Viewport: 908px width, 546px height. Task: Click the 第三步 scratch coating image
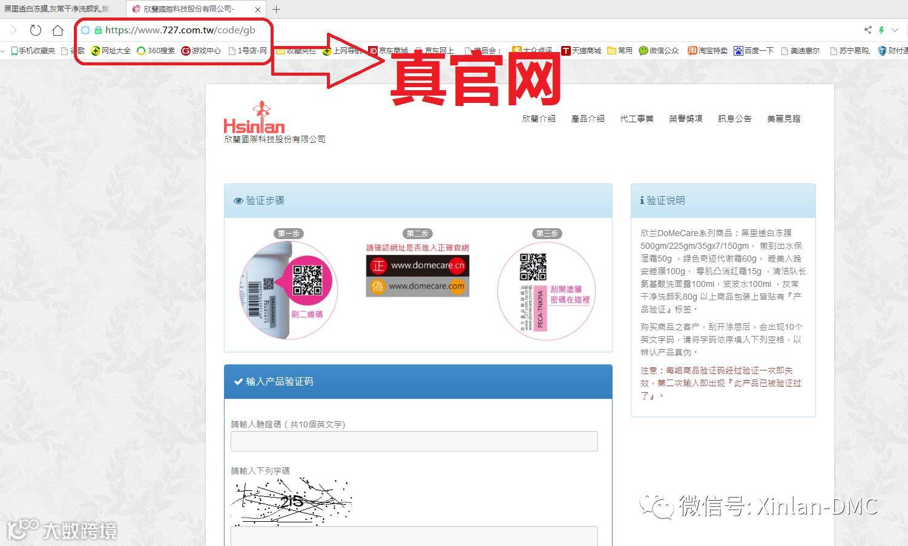coord(547,291)
